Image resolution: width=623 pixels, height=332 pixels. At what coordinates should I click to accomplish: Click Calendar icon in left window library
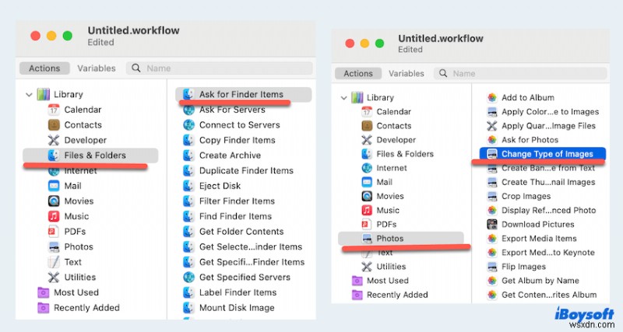point(54,110)
